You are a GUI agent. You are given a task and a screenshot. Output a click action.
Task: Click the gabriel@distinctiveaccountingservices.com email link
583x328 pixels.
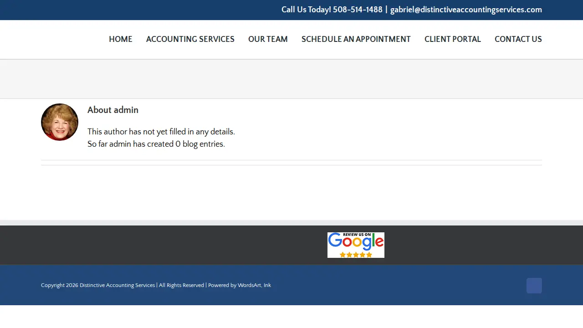click(x=466, y=10)
